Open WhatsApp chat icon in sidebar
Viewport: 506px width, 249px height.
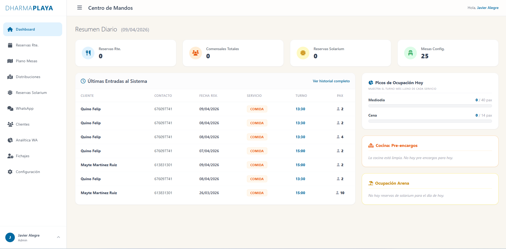tap(10, 108)
